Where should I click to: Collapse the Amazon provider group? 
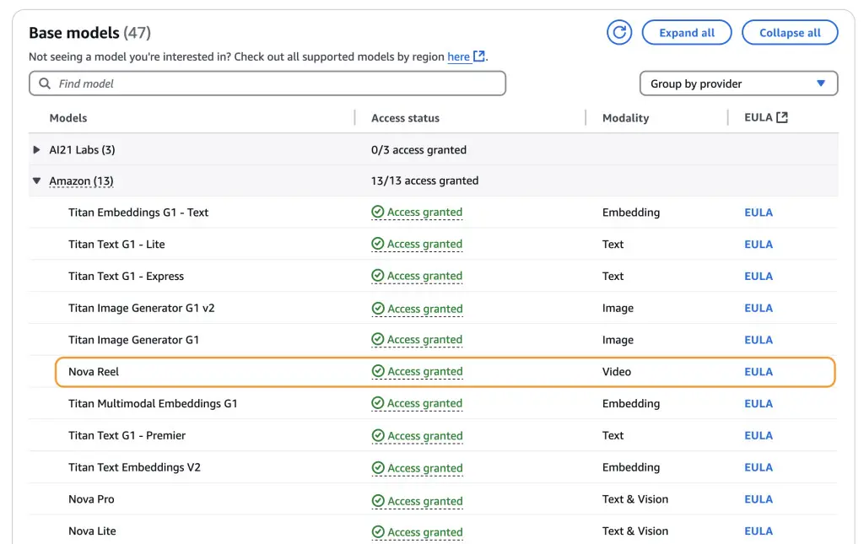tap(36, 181)
